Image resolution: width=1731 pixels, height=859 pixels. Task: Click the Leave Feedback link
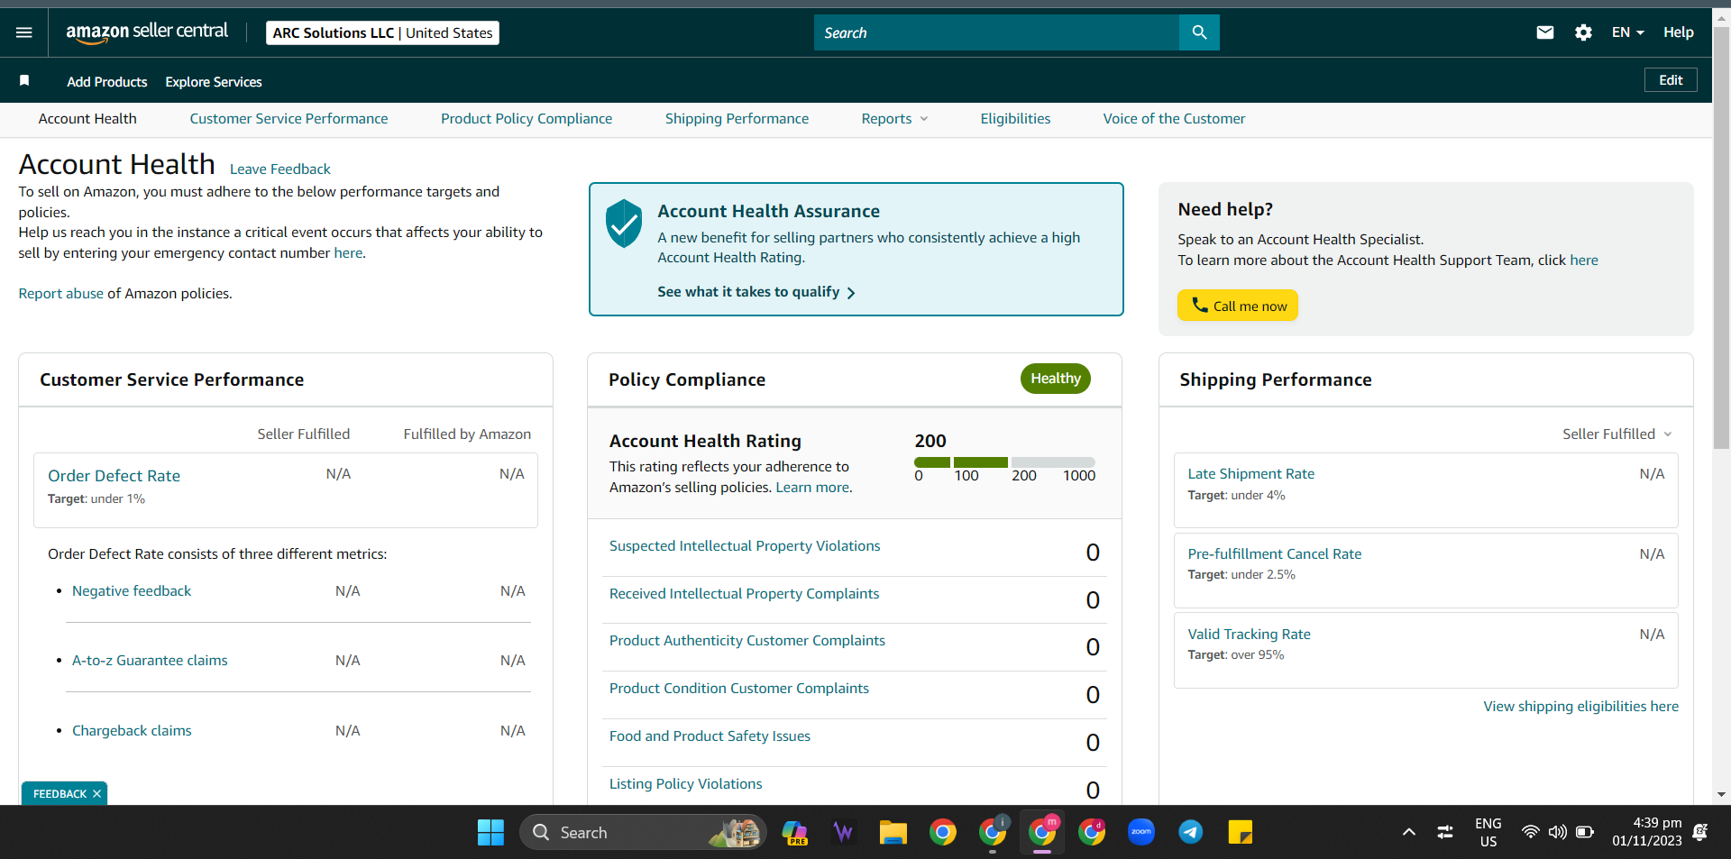[280, 169]
